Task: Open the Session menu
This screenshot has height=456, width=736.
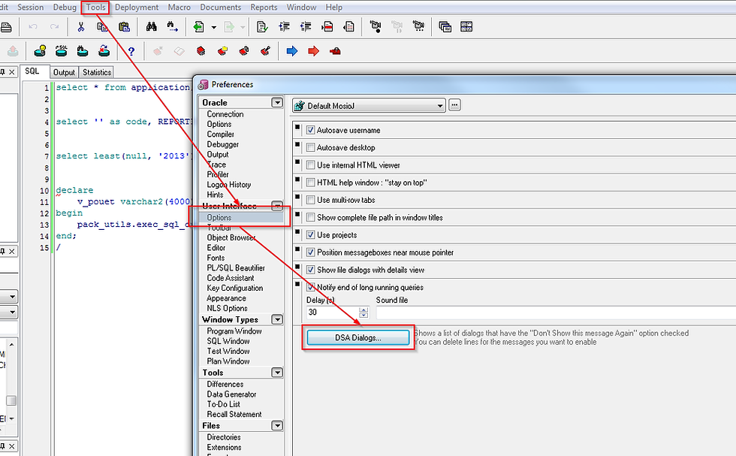Action: (31, 7)
